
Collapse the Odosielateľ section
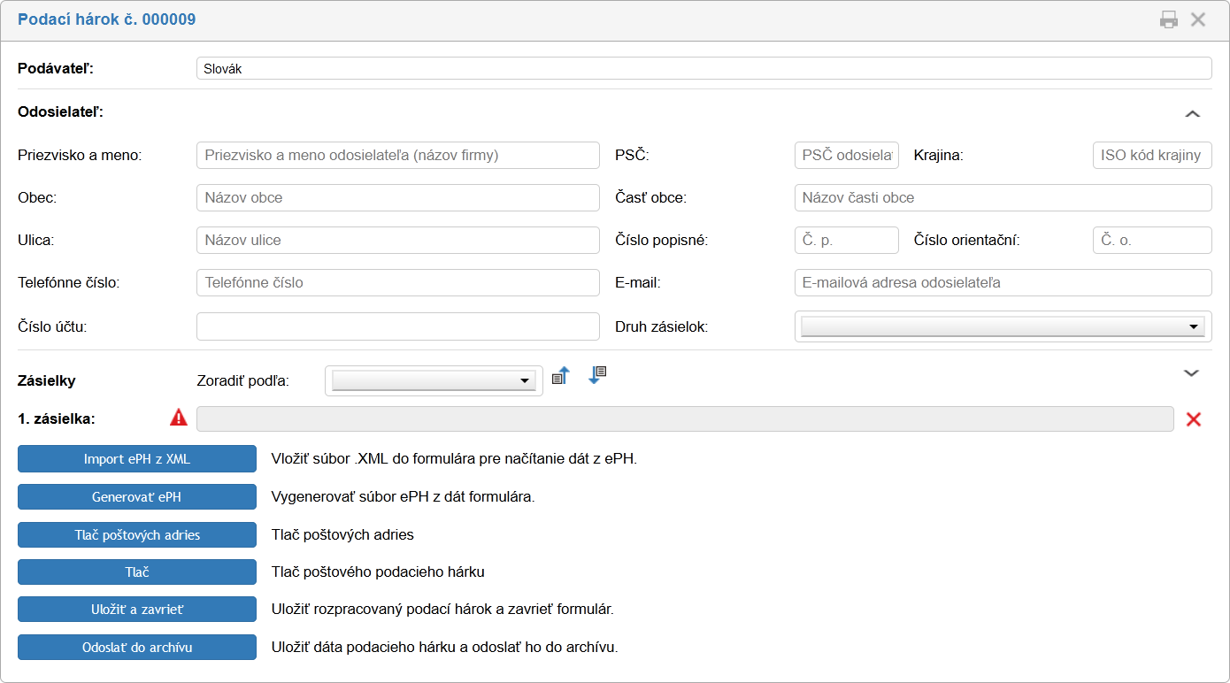1192,113
